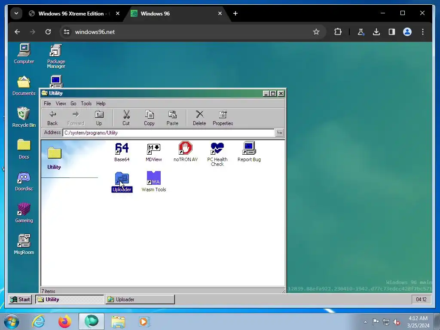440x330 pixels.
Task: Select the MsgRoom desktop shortcut
Action: coord(24,244)
